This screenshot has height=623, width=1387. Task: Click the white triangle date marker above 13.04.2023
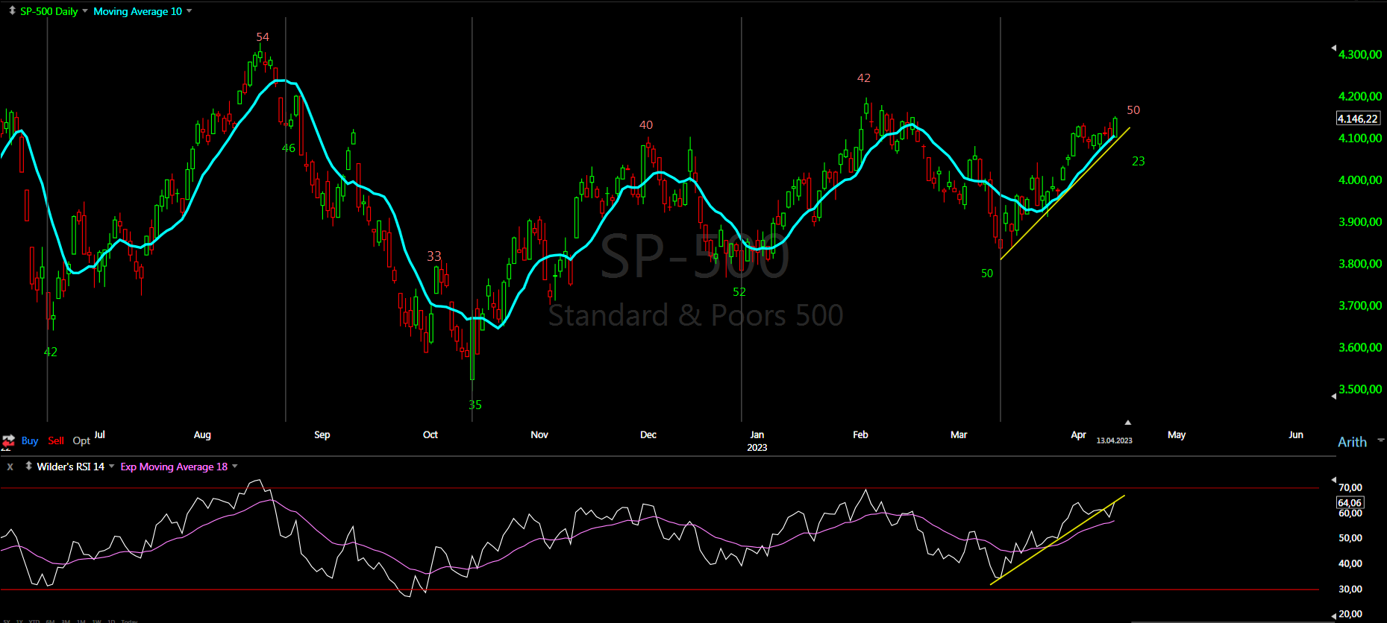pyautogui.click(x=1128, y=423)
